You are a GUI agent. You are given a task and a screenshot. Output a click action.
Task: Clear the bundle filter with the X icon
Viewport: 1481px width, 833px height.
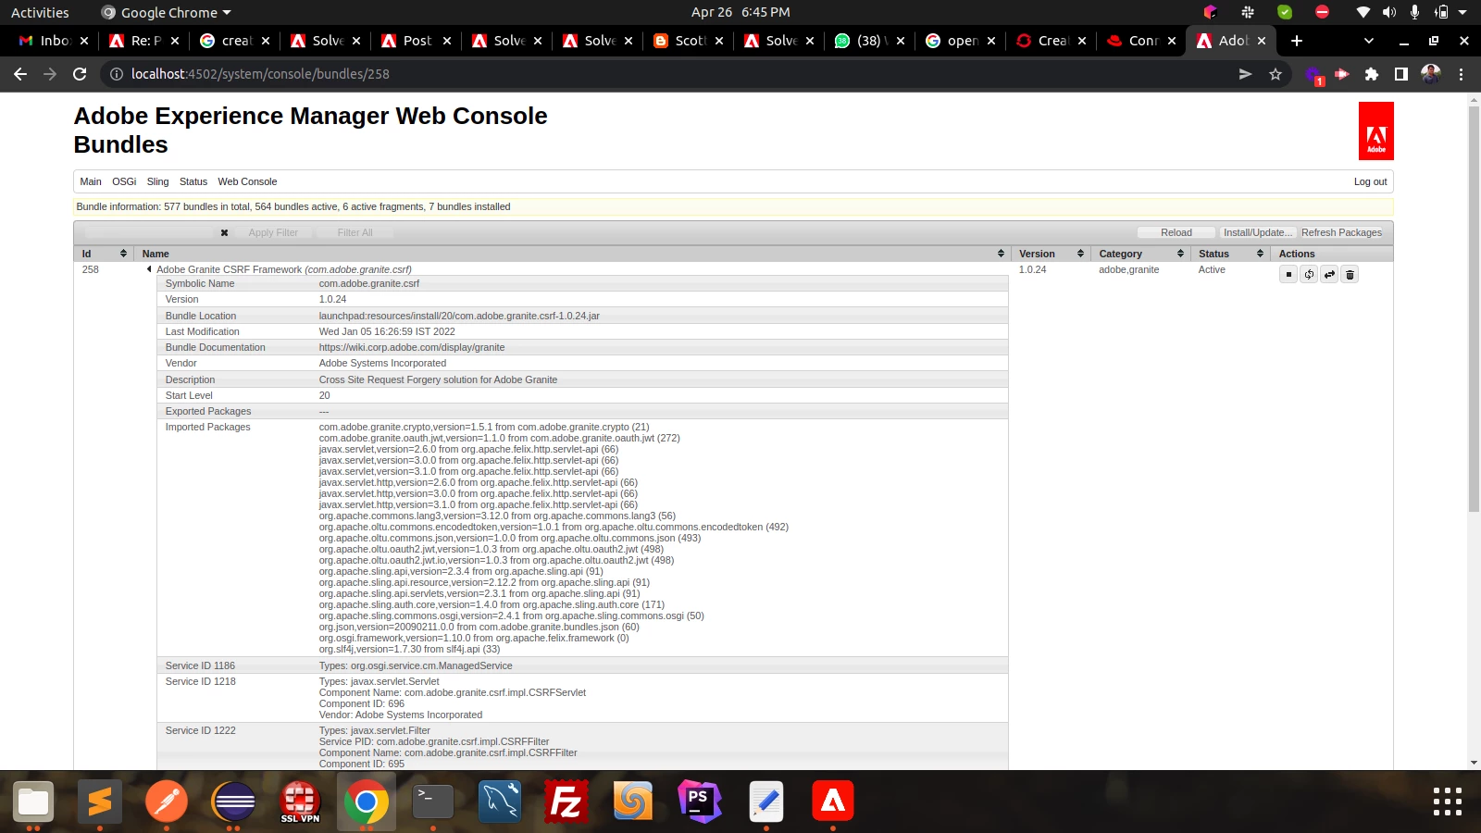[224, 233]
